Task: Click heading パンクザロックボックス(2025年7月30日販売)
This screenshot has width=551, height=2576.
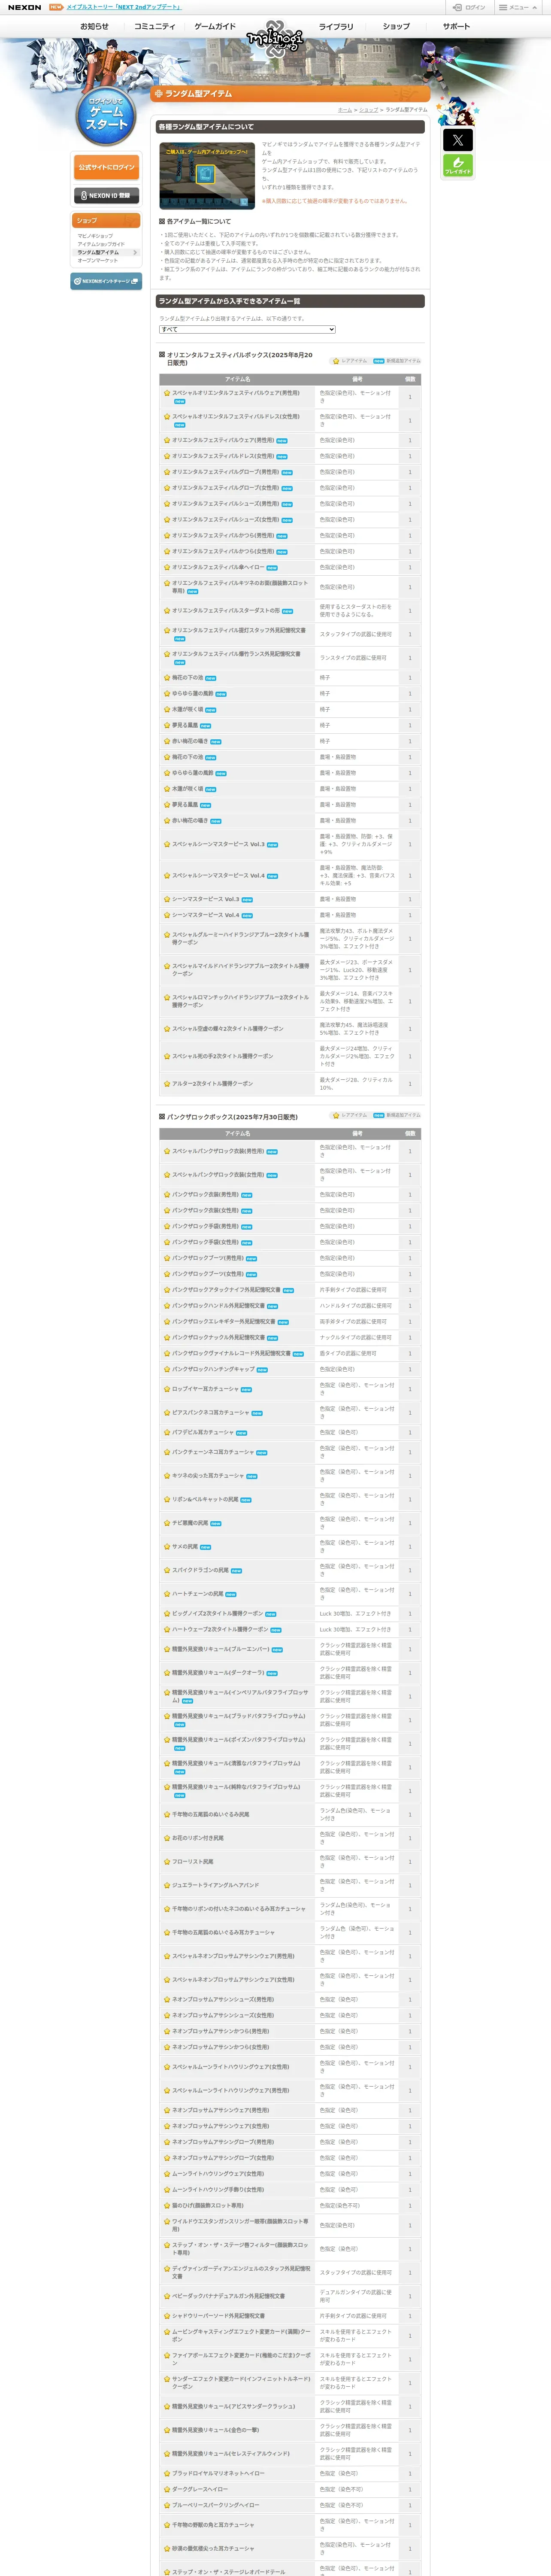Action: (x=232, y=1117)
